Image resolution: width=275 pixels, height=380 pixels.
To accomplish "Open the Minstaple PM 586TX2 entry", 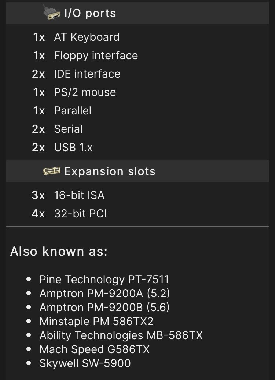I will pos(96,322).
